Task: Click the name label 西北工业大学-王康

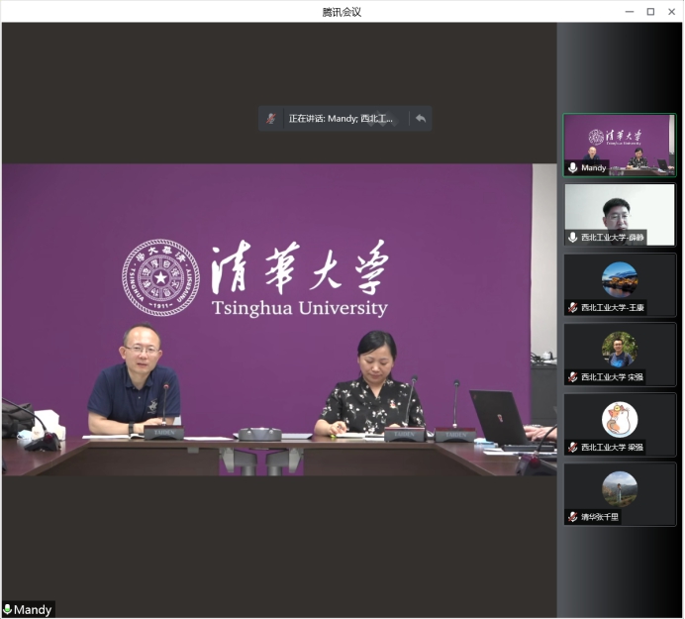Action: coord(613,308)
